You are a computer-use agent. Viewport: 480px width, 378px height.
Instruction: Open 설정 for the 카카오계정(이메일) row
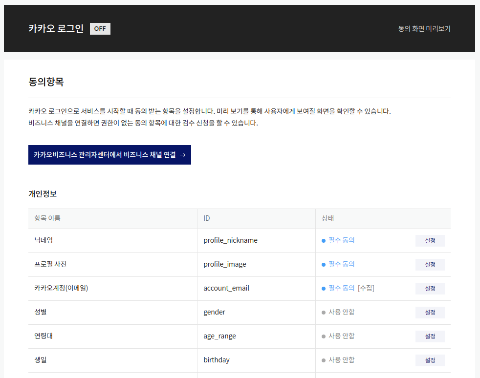(430, 289)
